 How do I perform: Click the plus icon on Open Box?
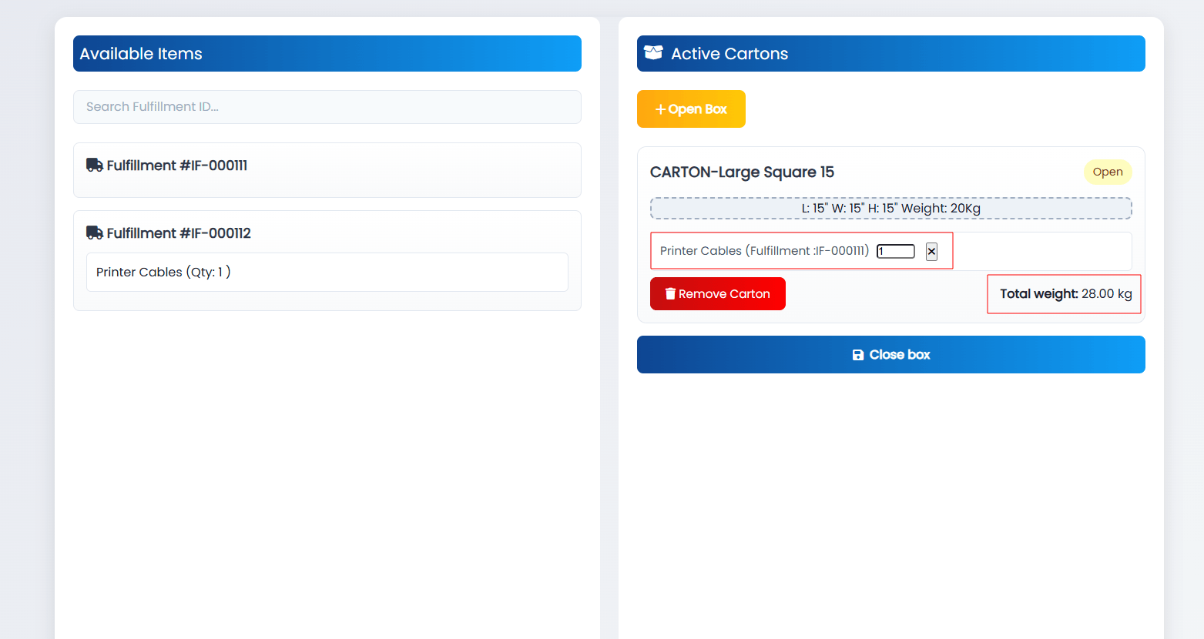(661, 109)
